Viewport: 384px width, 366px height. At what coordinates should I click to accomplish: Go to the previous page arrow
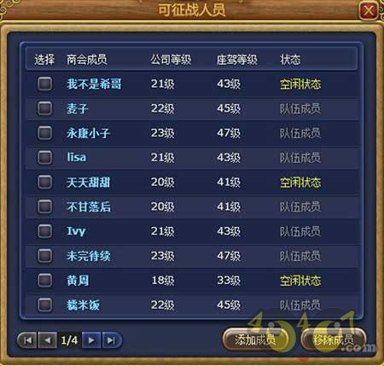click(x=48, y=340)
